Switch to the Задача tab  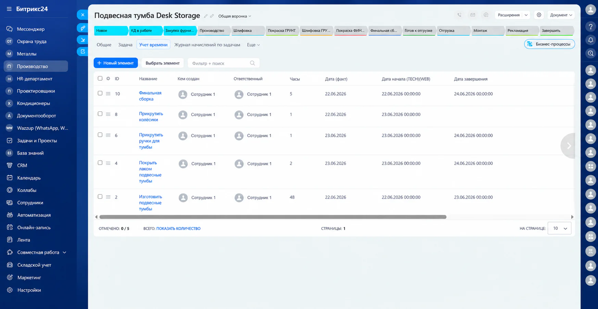coord(125,45)
